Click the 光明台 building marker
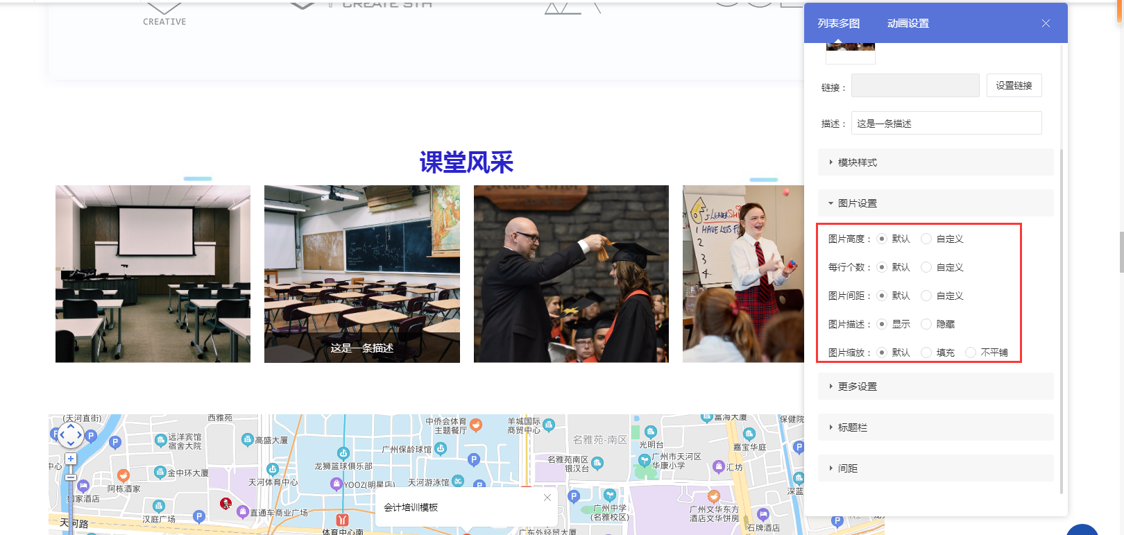Image resolution: width=1124 pixels, height=535 pixels. click(650, 432)
